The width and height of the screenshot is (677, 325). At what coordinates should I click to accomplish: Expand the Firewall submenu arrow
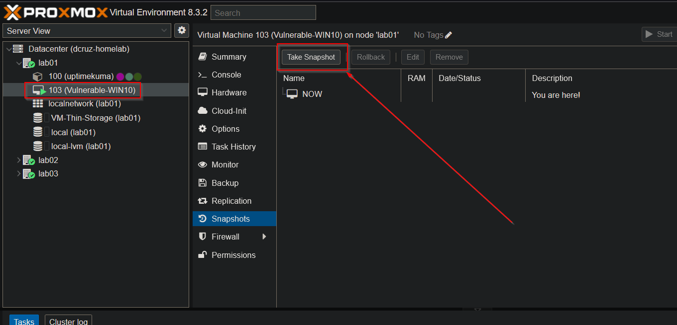[x=264, y=237]
